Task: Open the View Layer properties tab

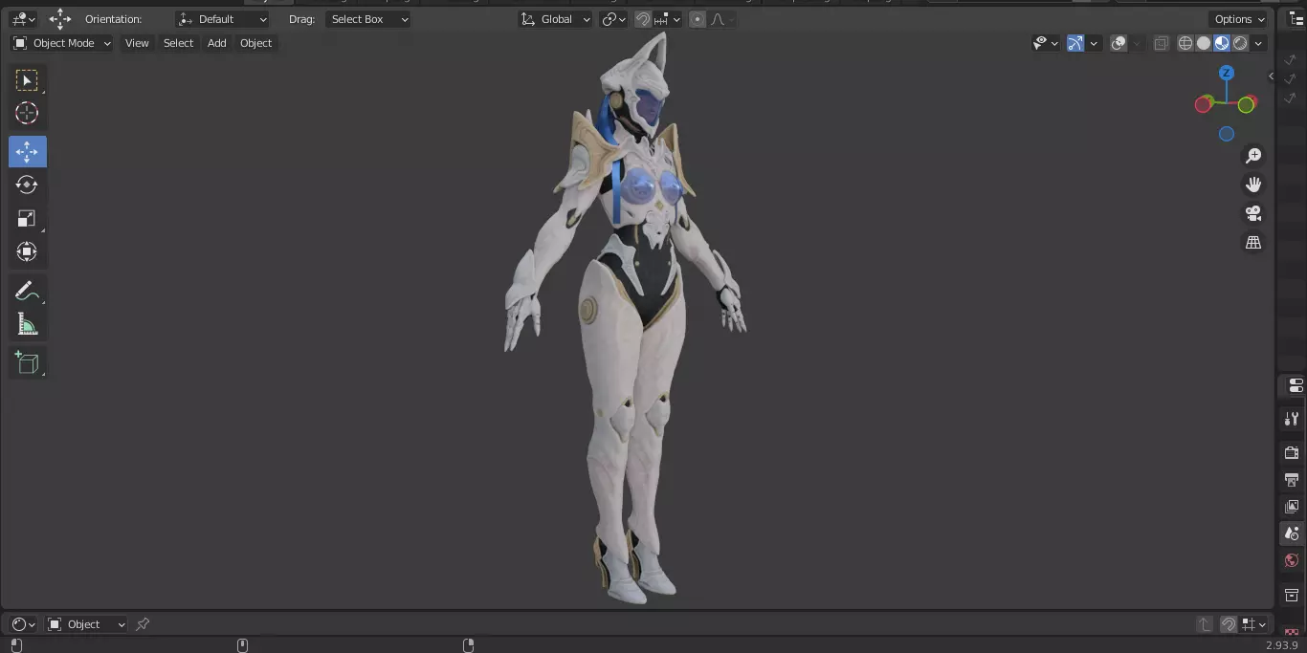Action: pyautogui.click(x=1292, y=506)
